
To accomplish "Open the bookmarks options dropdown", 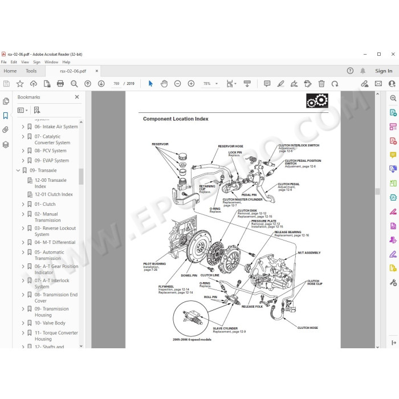I will [x=22, y=110].
